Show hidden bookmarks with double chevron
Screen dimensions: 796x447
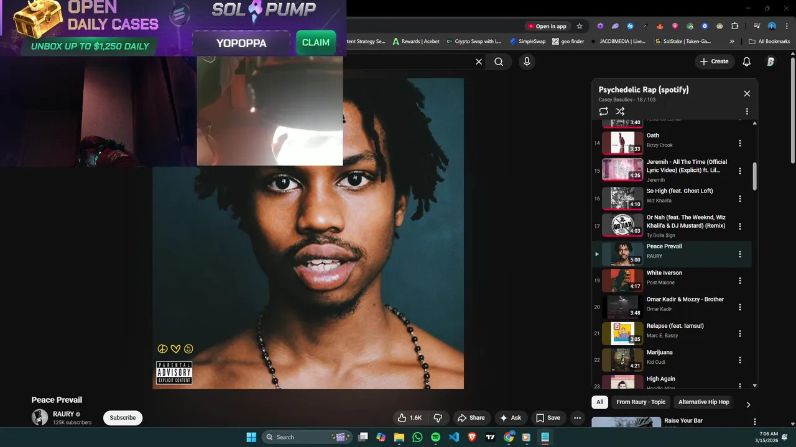tap(732, 42)
